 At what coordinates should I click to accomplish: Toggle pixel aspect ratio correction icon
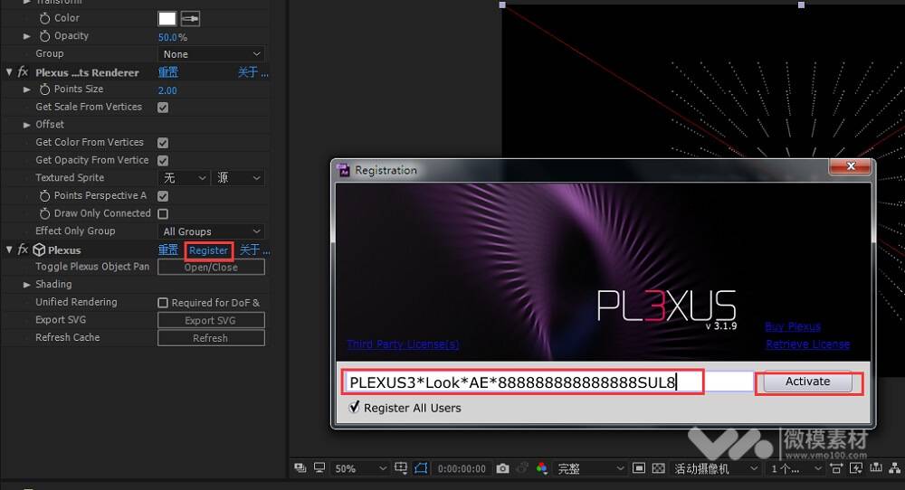pyautogui.click(x=835, y=468)
